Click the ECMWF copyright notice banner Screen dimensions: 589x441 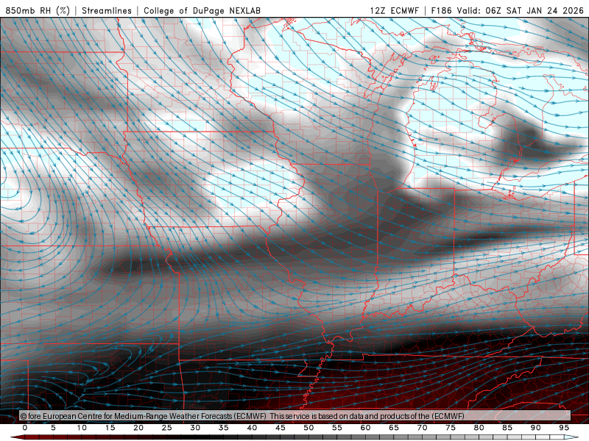[295, 416]
